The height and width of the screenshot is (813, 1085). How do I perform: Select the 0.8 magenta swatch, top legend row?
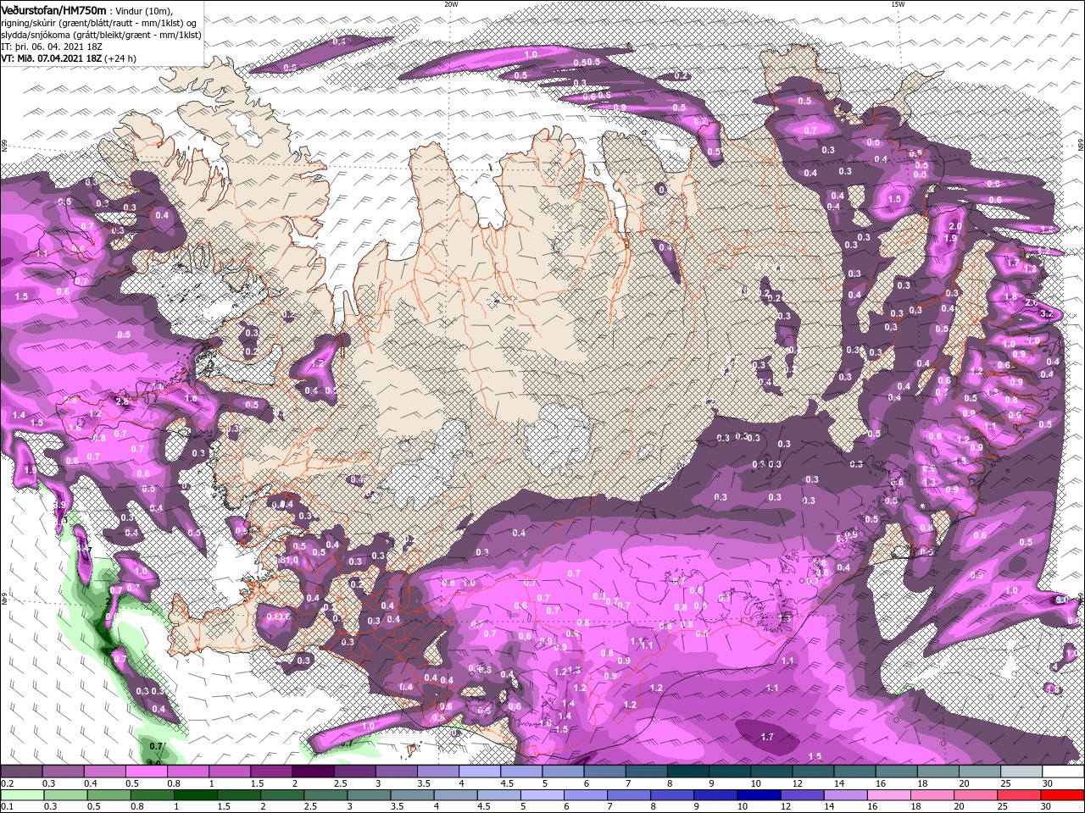point(188,772)
